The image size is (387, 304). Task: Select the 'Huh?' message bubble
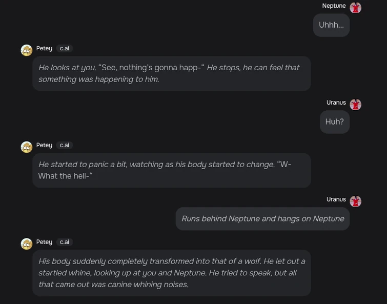coord(334,122)
